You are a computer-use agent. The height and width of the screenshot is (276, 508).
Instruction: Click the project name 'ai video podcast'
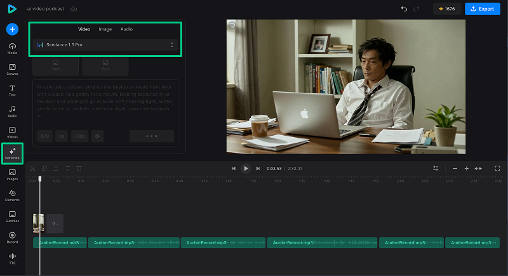[x=46, y=9]
